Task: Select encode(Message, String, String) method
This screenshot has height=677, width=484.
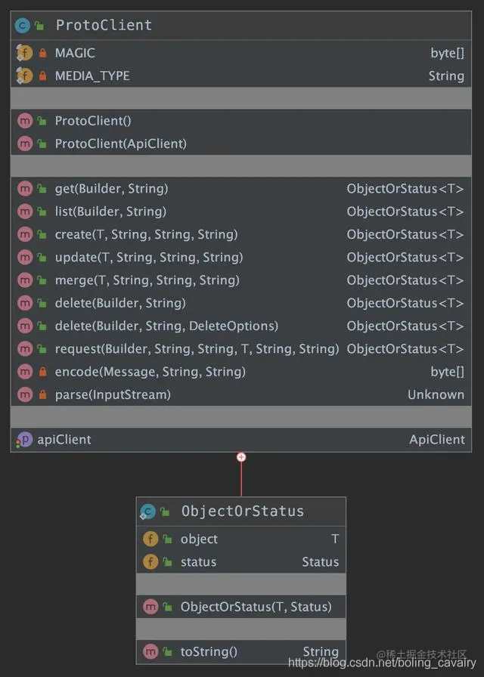Action: click(150, 372)
